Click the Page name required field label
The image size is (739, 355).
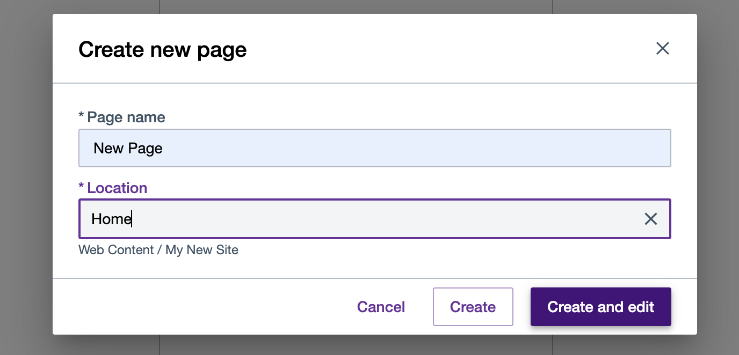point(122,117)
